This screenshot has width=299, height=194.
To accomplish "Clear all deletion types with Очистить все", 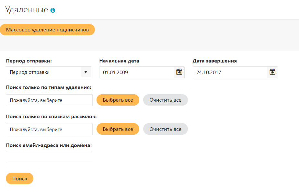I will coord(165,100).
